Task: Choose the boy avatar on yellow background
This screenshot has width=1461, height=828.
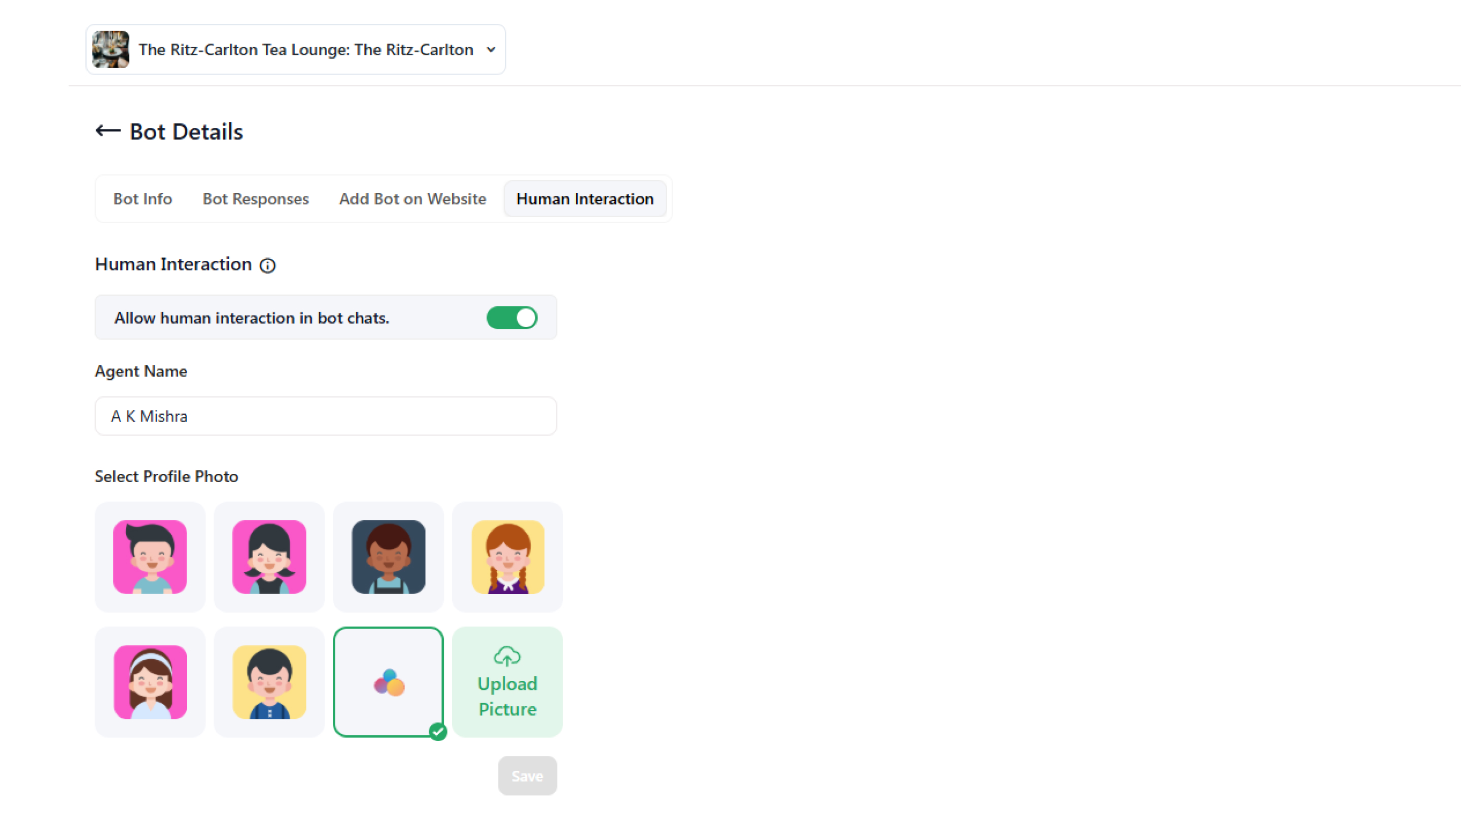Action: 269,682
